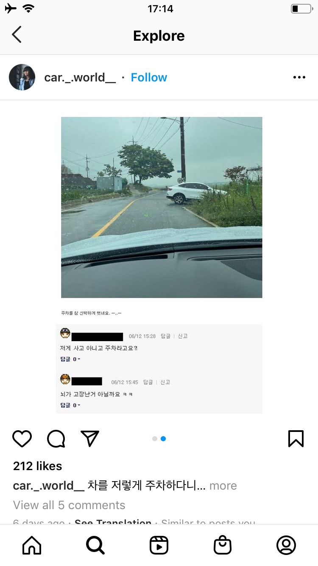Select the first carousel page dot
Image resolution: width=318 pixels, height=566 pixels.
[x=155, y=439]
